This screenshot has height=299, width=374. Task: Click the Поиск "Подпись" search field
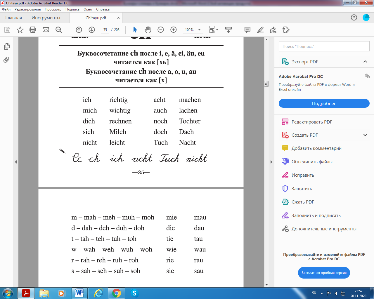(x=324, y=46)
